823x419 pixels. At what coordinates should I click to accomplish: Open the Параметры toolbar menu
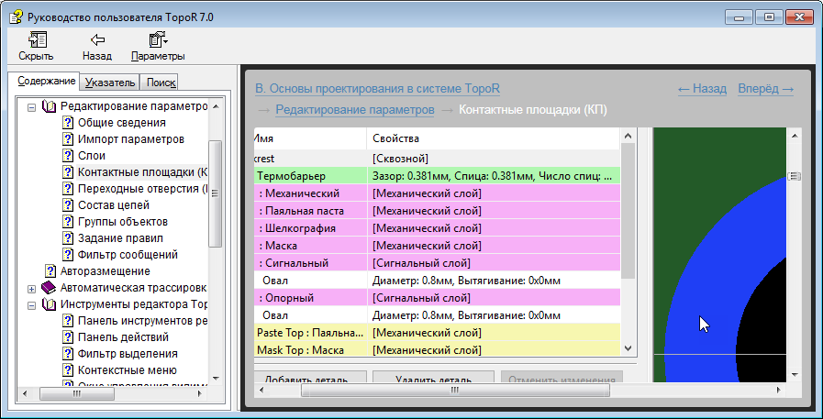158,39
